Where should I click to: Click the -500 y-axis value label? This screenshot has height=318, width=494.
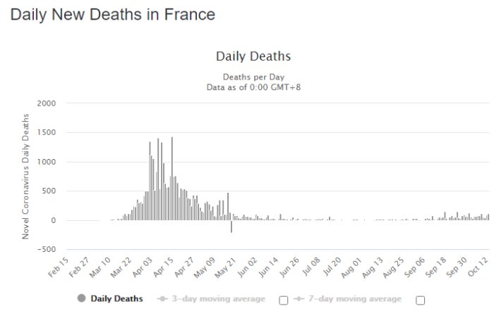click(47, 249)
